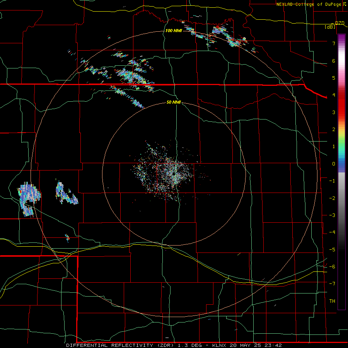
Task: Click the 100 NMI range ring label
Action: click(174, 31)
